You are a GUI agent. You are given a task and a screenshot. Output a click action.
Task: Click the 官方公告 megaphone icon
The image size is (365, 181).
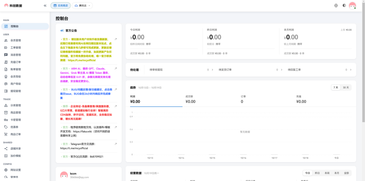pos(62,31)
